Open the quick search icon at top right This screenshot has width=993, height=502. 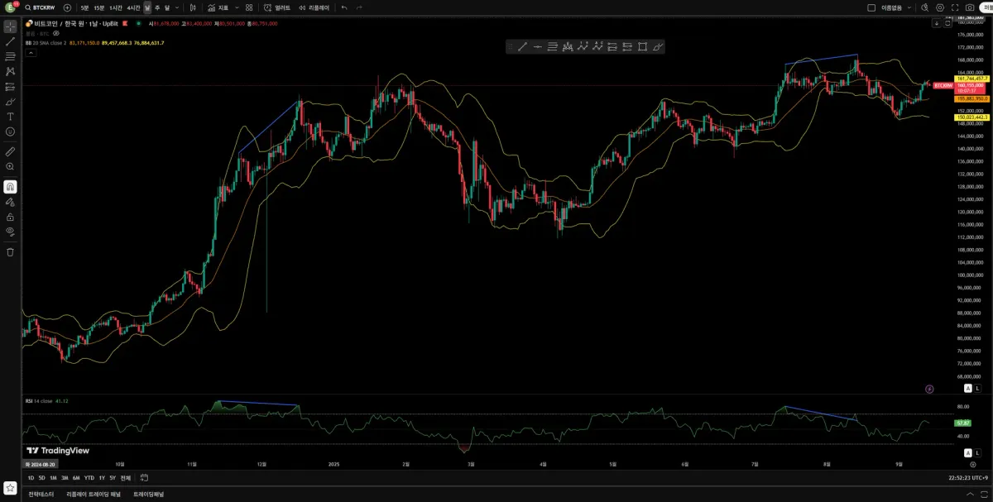(x=924, y=7)
